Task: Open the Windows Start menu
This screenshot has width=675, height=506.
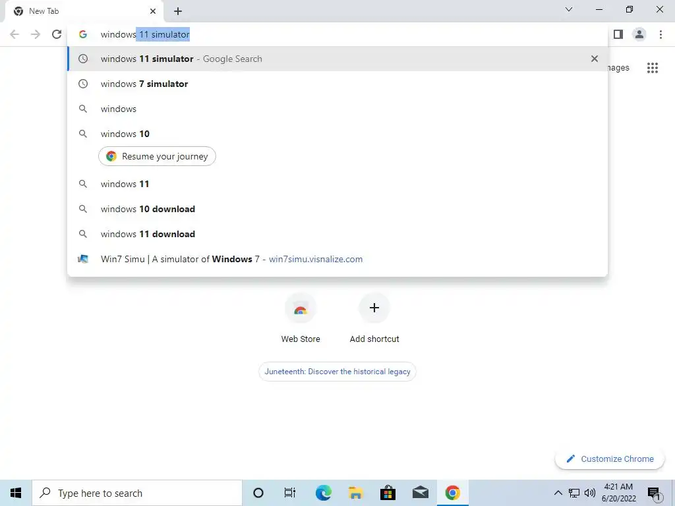Action: [x=16, y=493]
